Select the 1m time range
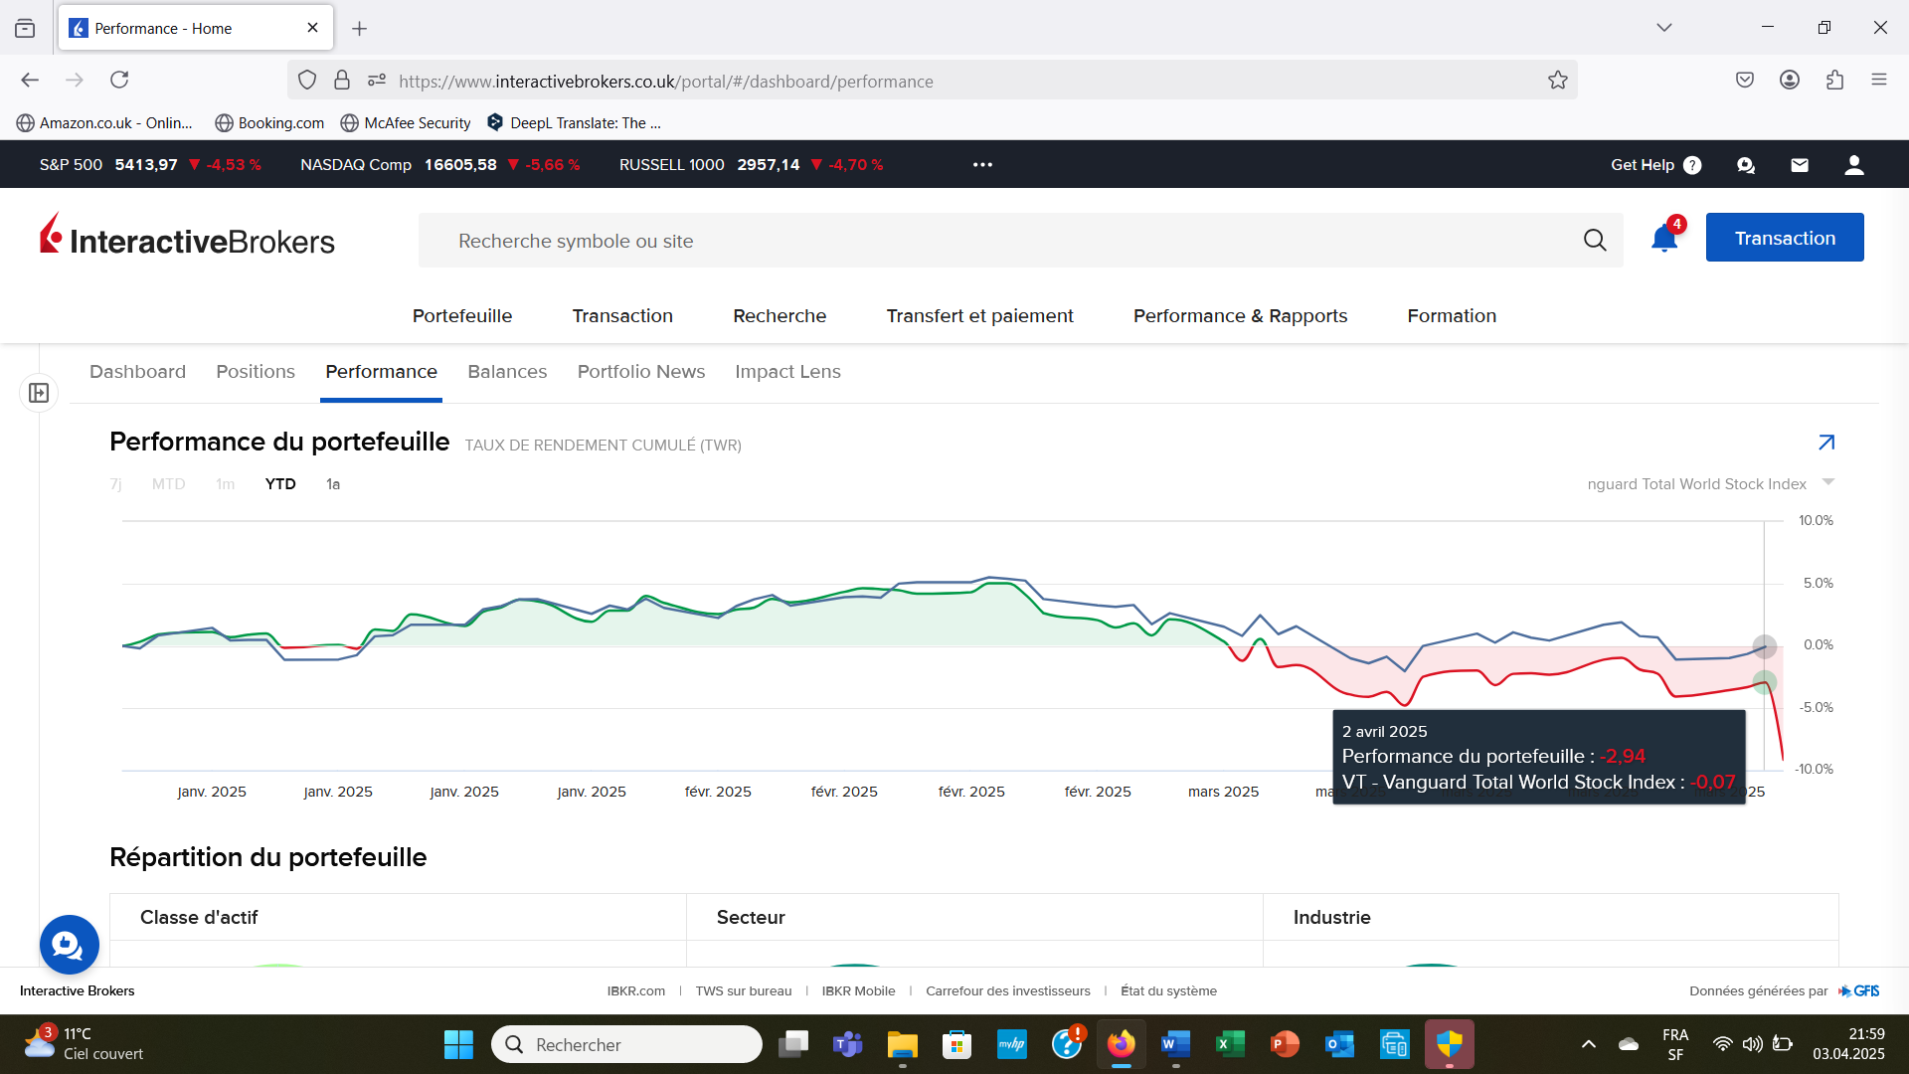 (225, 484)
